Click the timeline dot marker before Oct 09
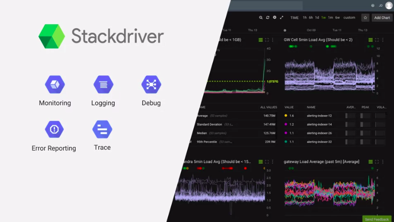Screen dimensions: 394x222 coord(285,30)
